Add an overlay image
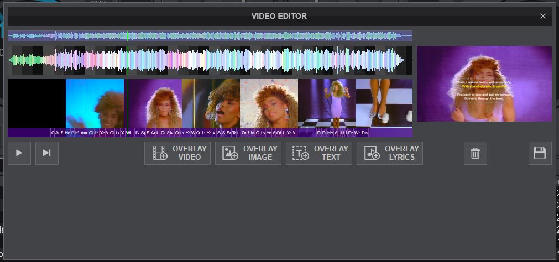Screen dimensions: 559x262 pyautogui.click(x=248, y=153)
